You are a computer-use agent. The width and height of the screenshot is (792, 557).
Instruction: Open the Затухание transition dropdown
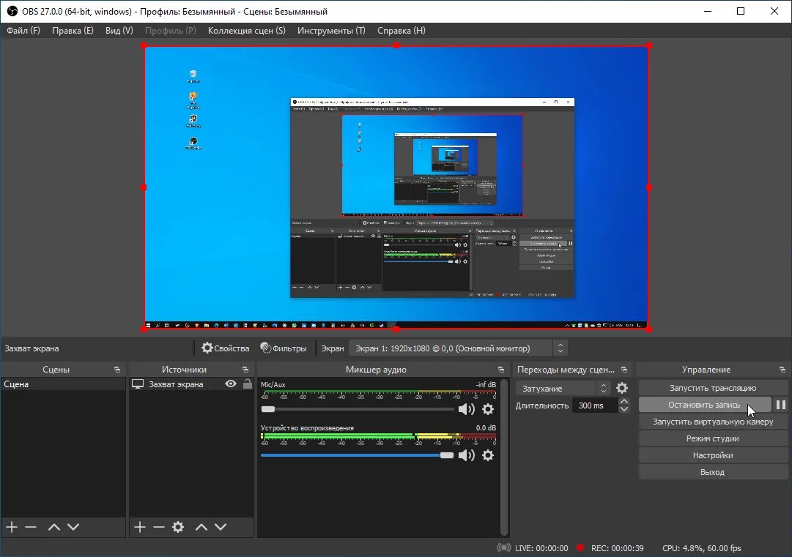click(563, 389)
